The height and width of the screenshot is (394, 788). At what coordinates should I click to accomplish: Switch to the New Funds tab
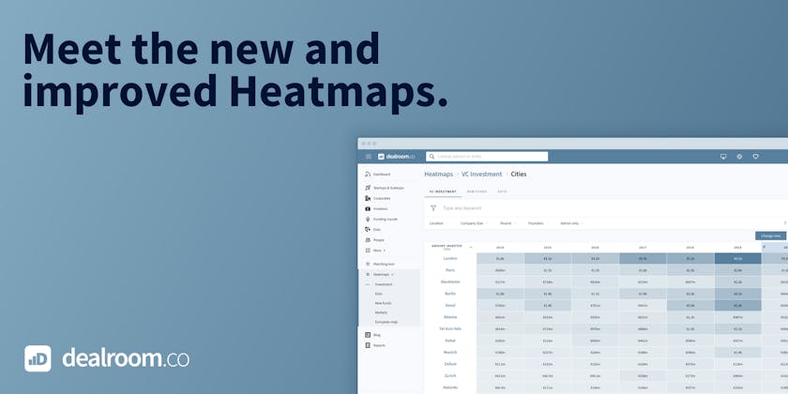tap(477, 191)
